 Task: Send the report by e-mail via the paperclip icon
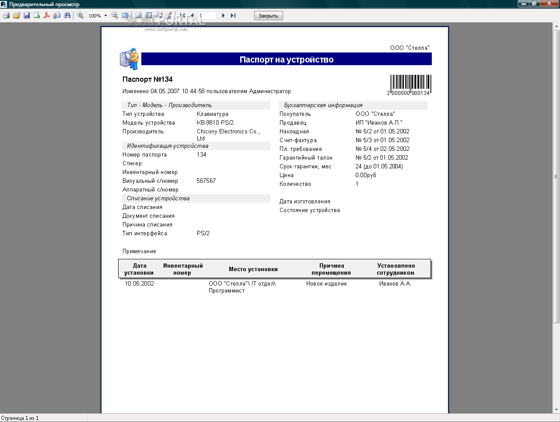click(57, 15)
